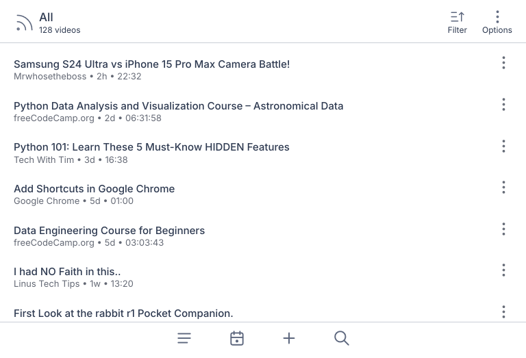
Task: Open more options for Python 101 video
Action: point(503,146)
